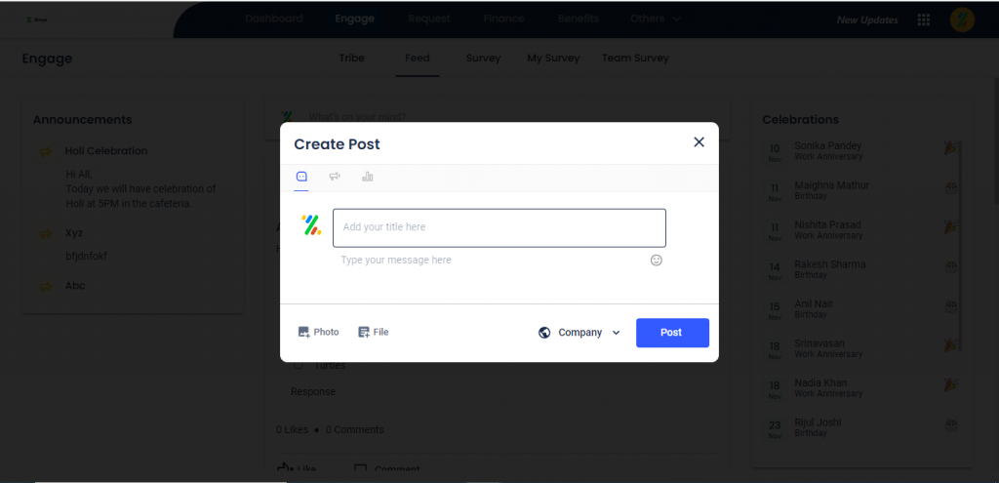Open the emoji picker smiley icon
Screen dimensions: 999x483
[657, 260]
